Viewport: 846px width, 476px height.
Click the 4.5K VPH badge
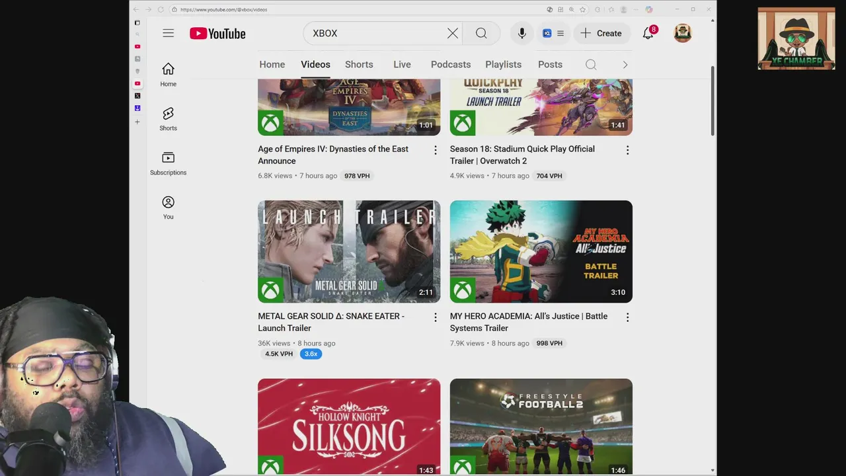pyautogui.click(x=279, y=354)
